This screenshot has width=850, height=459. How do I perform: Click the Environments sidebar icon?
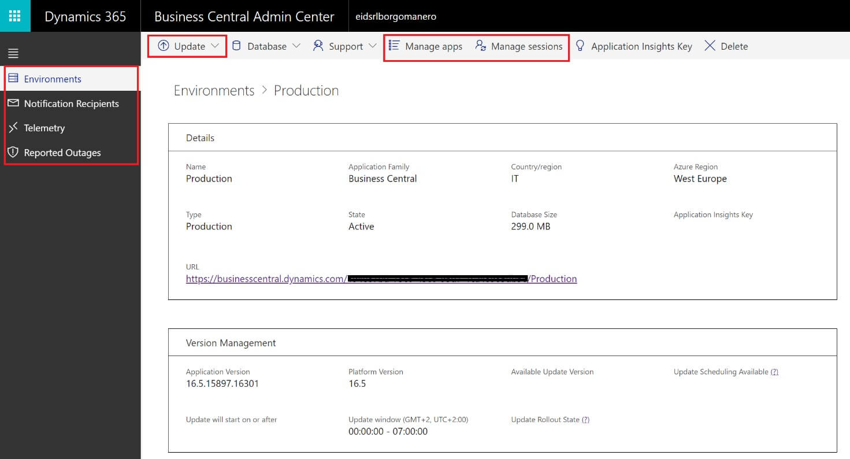click(x=13, y=79)
